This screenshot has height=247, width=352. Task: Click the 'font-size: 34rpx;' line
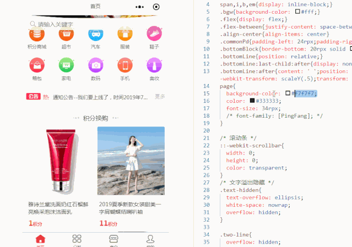[x=253, y=108]
